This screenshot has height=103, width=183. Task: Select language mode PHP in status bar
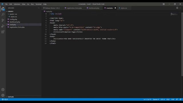173,100
